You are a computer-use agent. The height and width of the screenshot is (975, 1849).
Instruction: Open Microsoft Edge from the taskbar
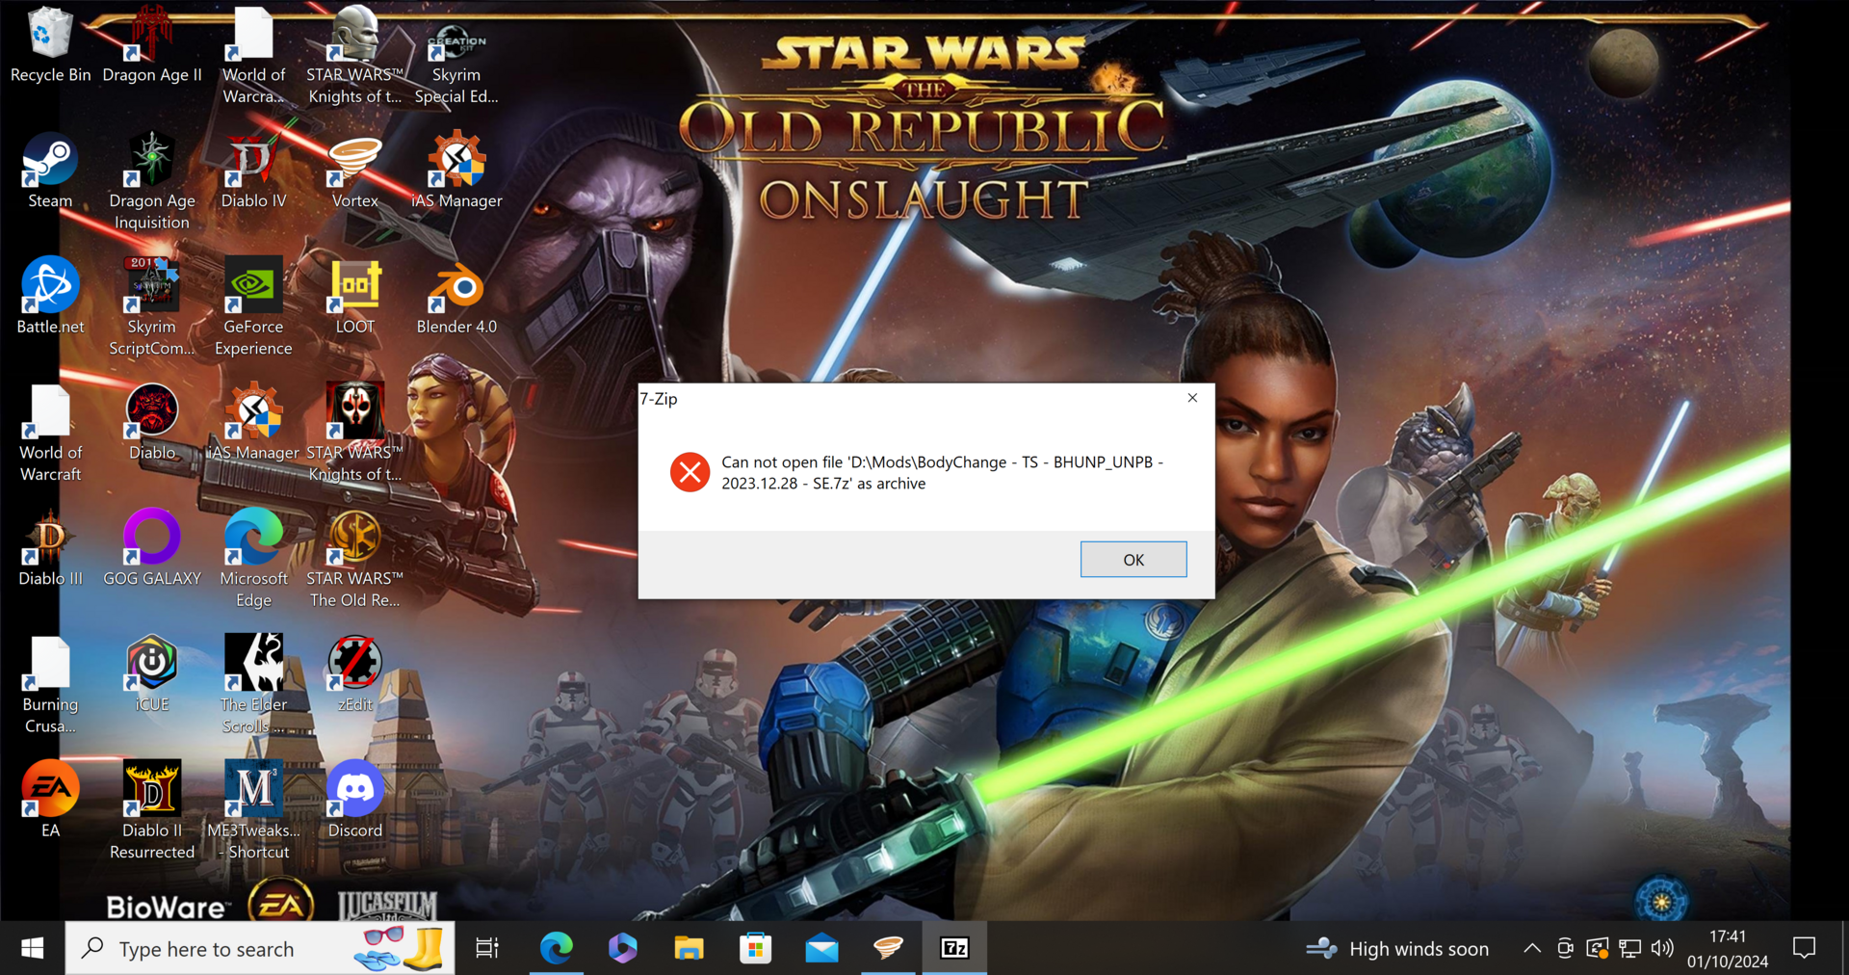click(556, 949)
